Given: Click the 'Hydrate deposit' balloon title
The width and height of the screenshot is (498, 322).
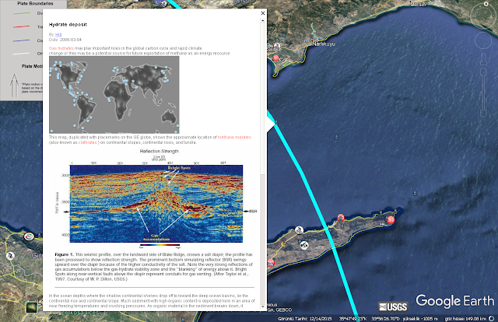Looking at the screenshot, I should [x=68, y=24].
